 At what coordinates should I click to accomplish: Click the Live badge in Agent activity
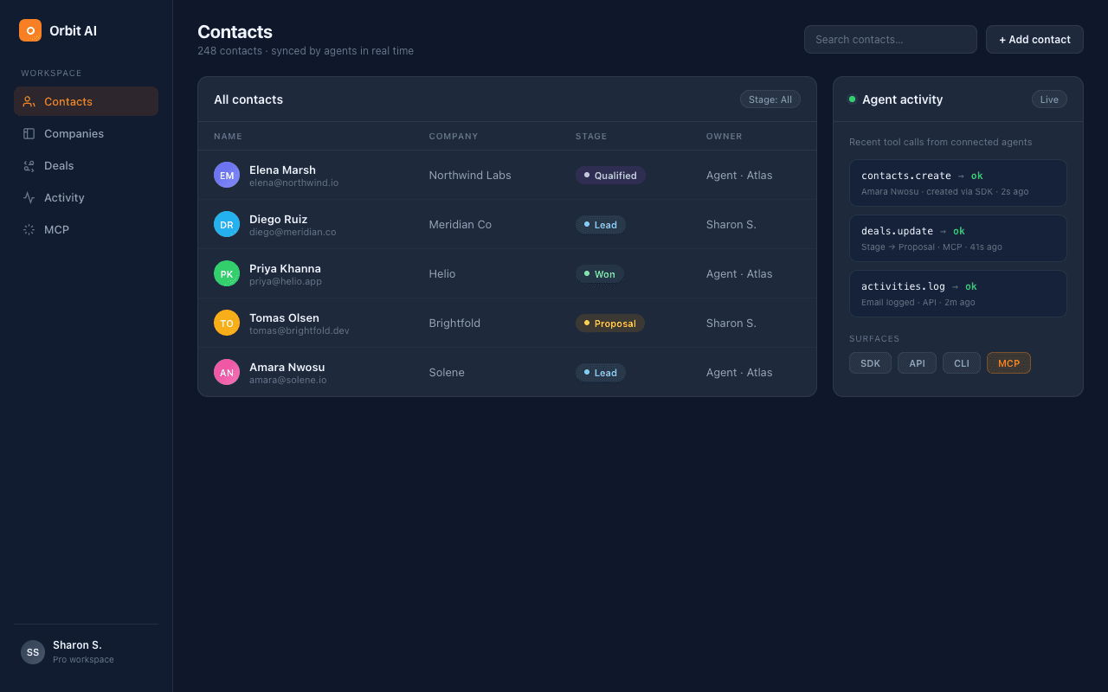tap(1049, 99)
